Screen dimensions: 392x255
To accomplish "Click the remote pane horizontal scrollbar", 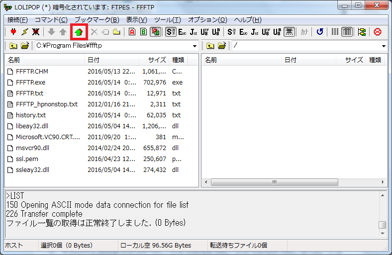I will click(x=294, y=182).
